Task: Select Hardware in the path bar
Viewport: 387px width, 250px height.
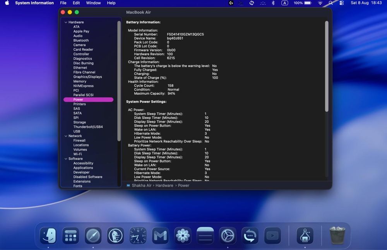Action: click(164, 185)
